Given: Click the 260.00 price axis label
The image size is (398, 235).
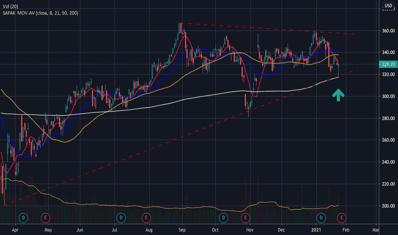Looking at the screenshot, I should (388, 140).
